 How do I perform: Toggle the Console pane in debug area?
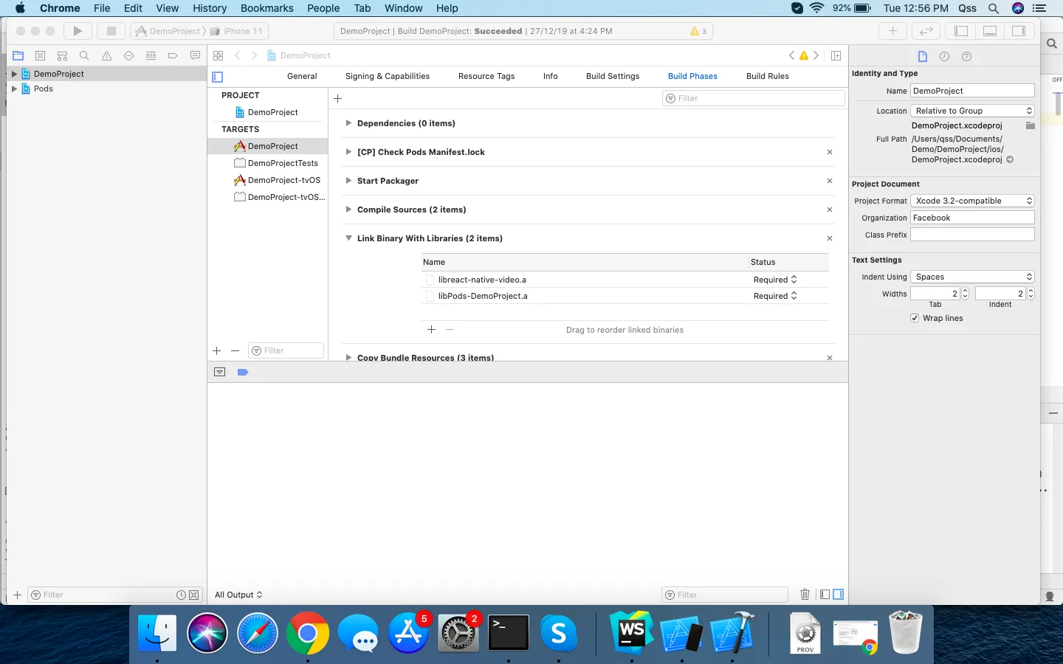tap(838, 595)
